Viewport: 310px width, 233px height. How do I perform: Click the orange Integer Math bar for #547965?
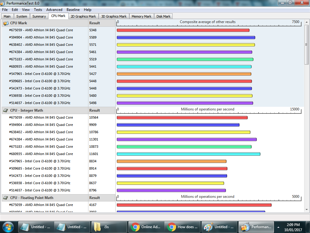point(172,161)
